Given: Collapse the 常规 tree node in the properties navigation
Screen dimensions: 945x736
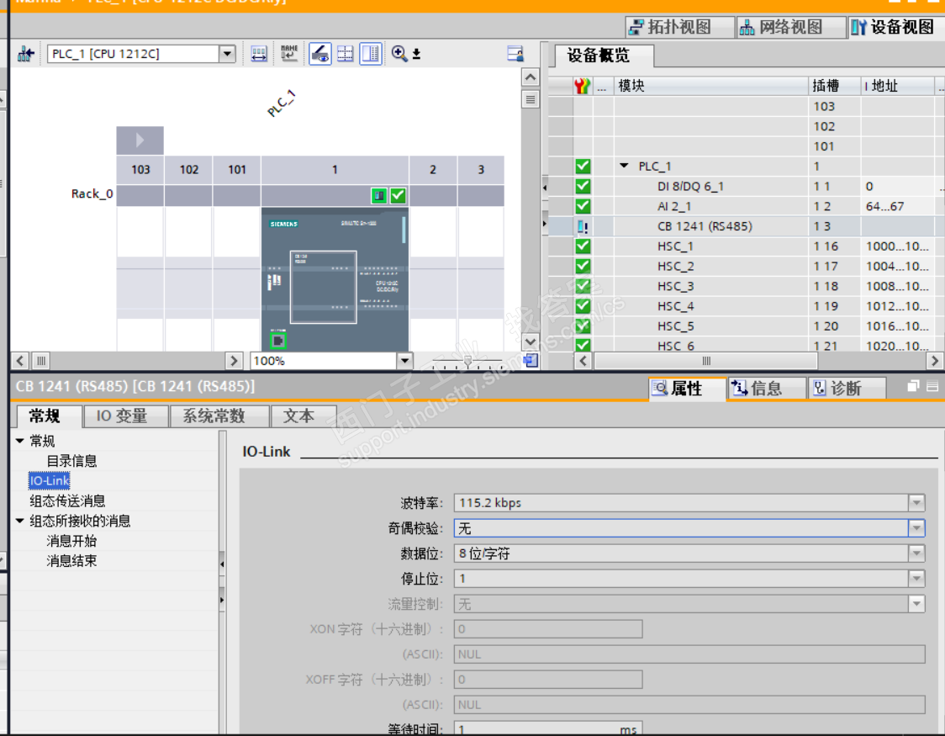Looking at the screenshot, I should (20, 441).
